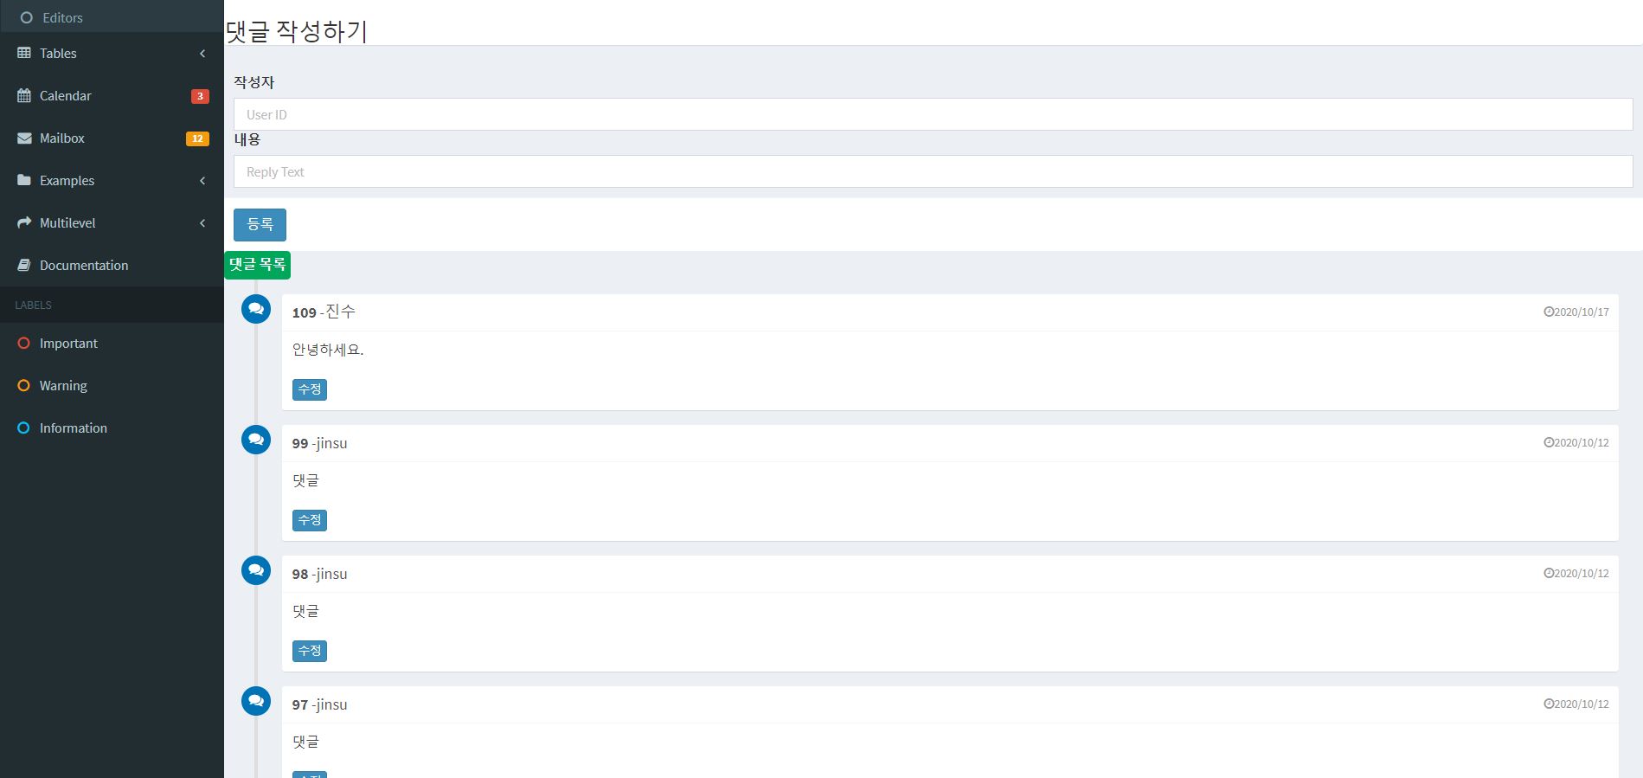Open Documentation from the sidebar
This screenshot has width=1643, height=778.
[x=84, y=265]
